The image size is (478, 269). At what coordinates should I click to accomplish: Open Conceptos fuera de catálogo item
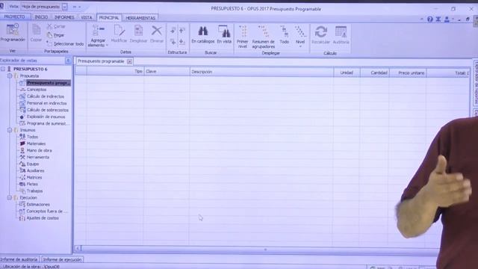(46, 211)
